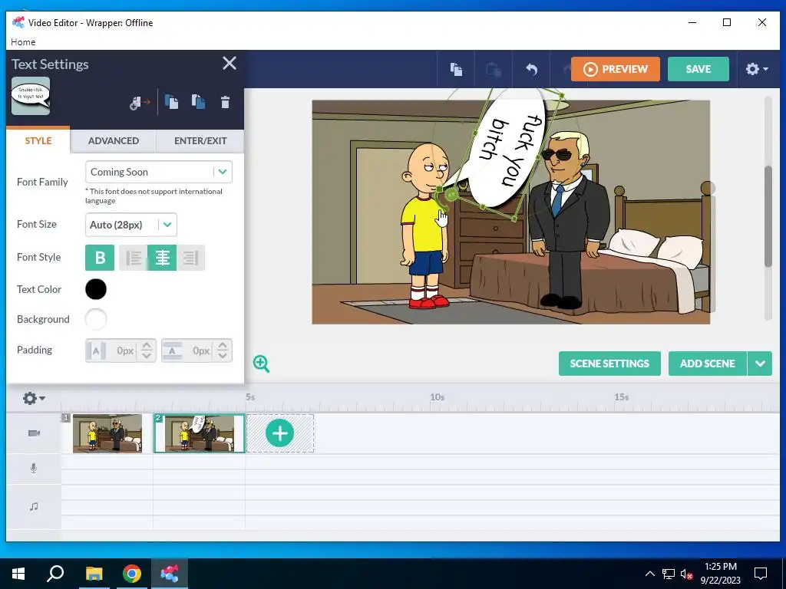Click the PREVIEW button
Image resolution: width=786 pixels, height=589 pixels.
pyautogui.click(x=615, y=69)
